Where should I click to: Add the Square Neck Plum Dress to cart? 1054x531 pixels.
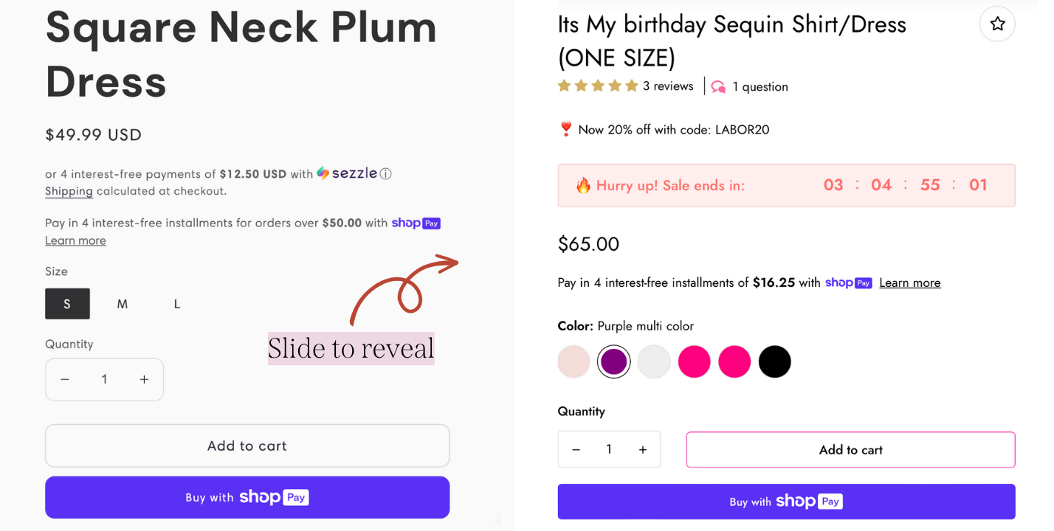point(247,445)
